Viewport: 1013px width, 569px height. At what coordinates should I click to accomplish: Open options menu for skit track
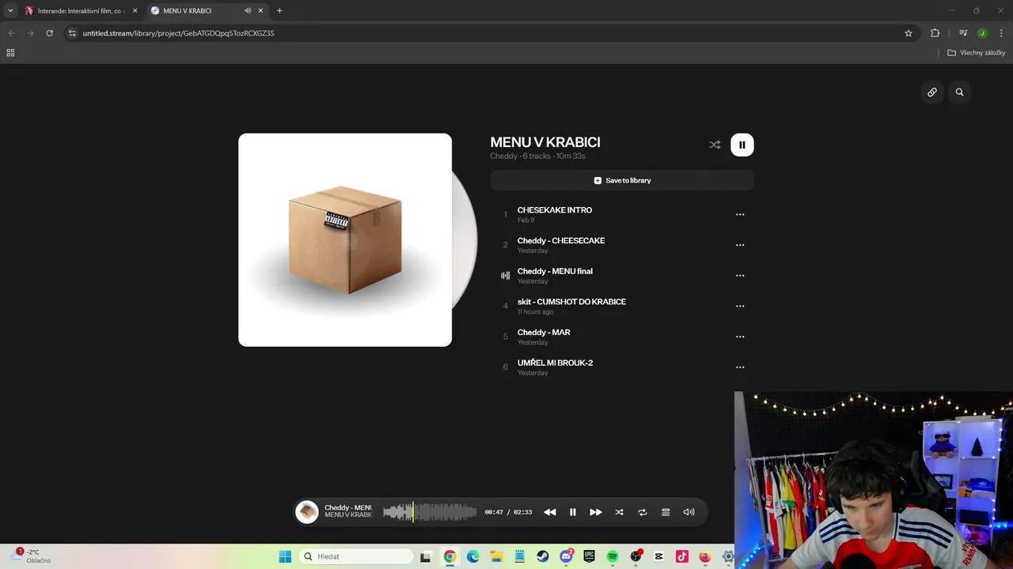740,307
